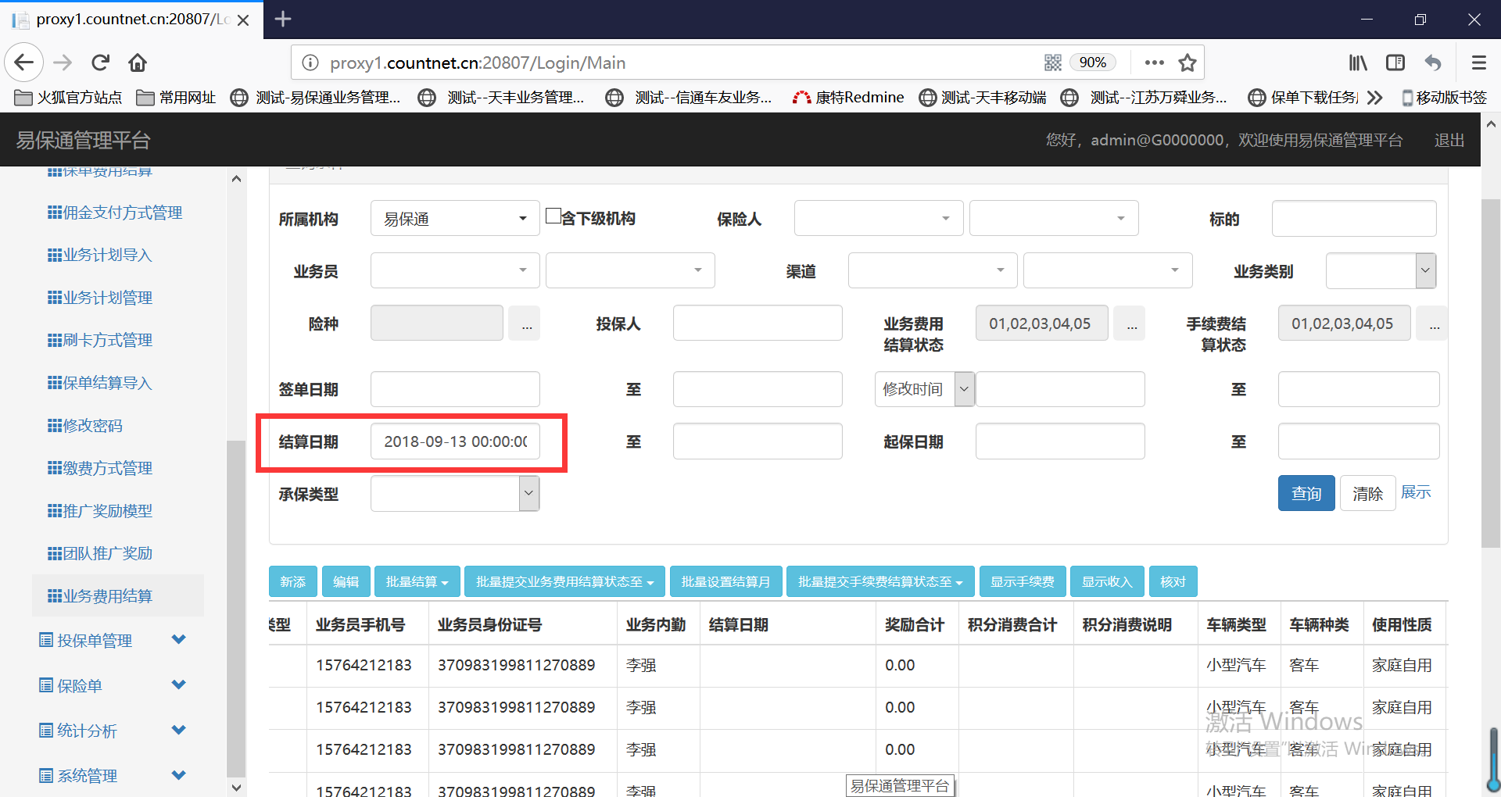The width and height of the screenshot is (1501, 797).
Task: Click the blue 查询 button
Action: [1306, 494]
